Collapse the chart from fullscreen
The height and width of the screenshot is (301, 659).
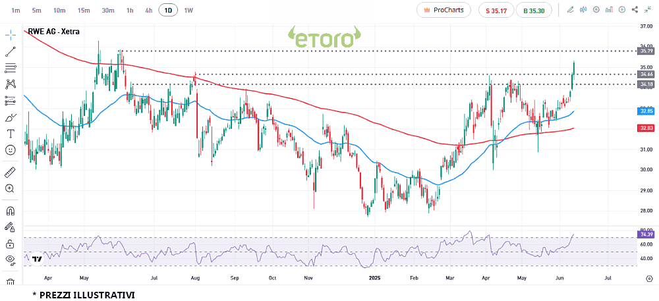click(x=648, y=10)
